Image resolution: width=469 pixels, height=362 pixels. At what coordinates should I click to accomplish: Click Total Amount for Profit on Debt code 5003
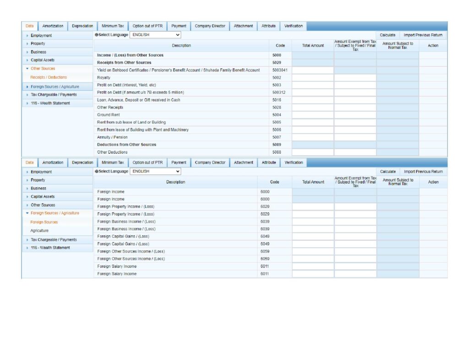313,85
